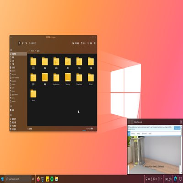Launch Spotify from the taskbar
183x183 pixels.
click(x=52, y=179)
